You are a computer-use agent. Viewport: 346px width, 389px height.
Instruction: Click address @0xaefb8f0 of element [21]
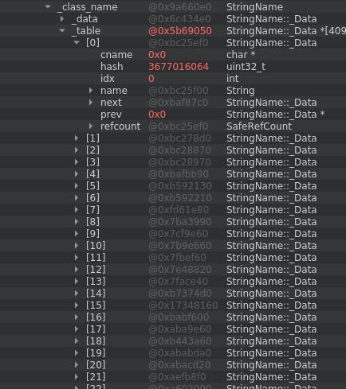(177, 377)
